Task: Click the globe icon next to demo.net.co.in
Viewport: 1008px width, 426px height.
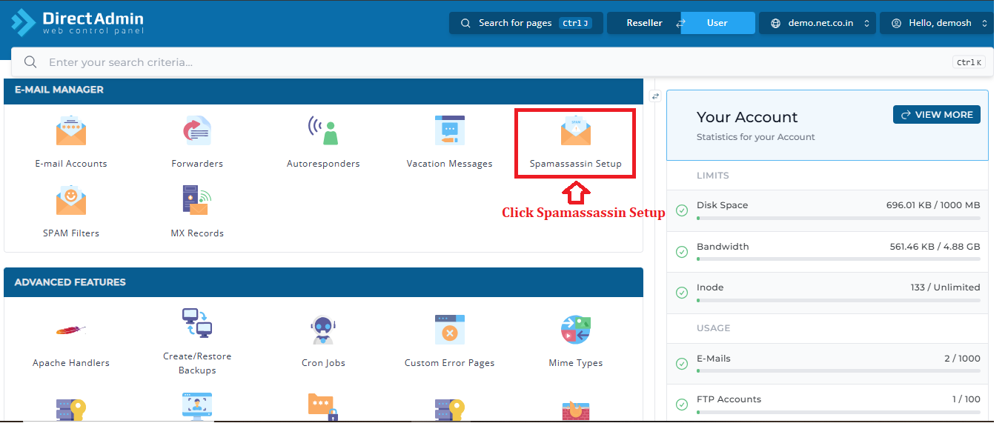Action: pos(775,23)
